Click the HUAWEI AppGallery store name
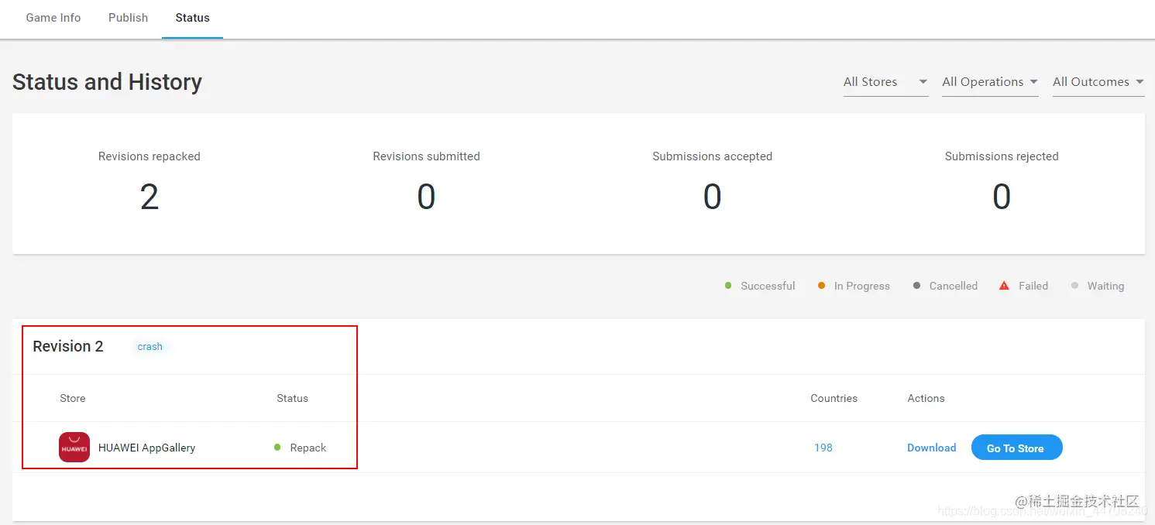1155x525 pixels. (x=146, y=448)
